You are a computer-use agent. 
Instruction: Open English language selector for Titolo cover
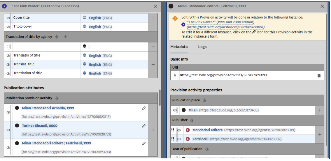tap(100, 27)
